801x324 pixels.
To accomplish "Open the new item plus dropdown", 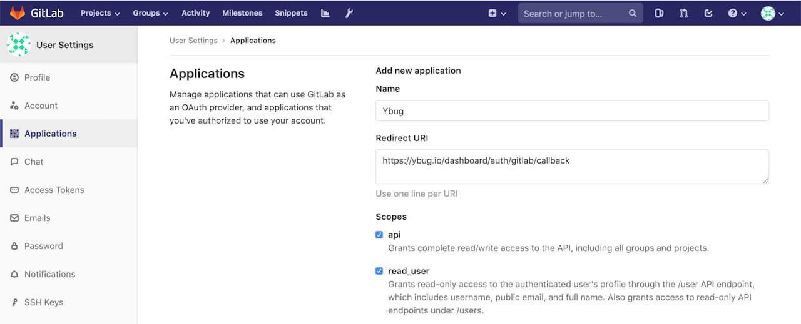I will point(497,13).
